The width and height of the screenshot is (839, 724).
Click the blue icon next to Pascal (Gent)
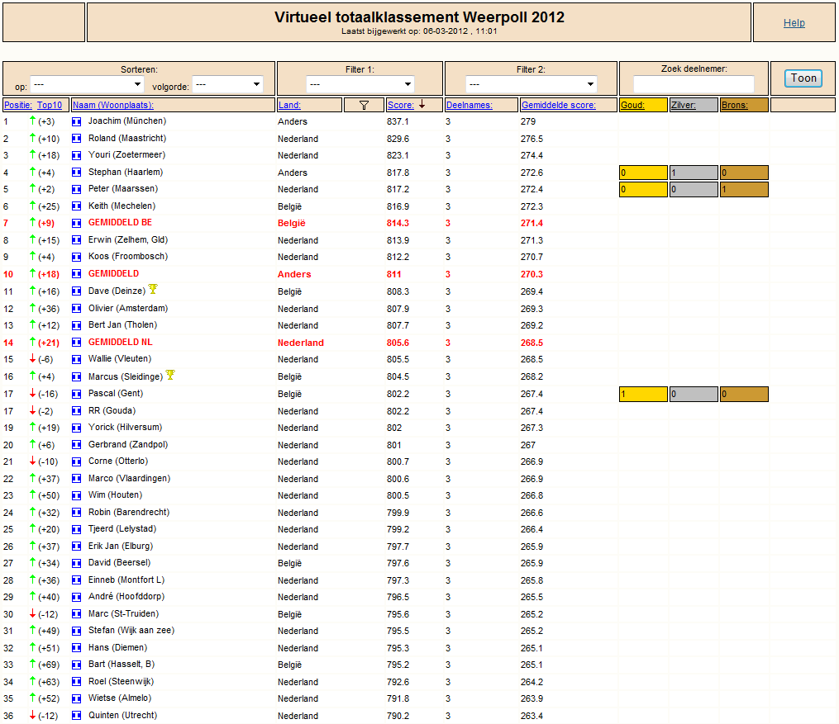77,394
